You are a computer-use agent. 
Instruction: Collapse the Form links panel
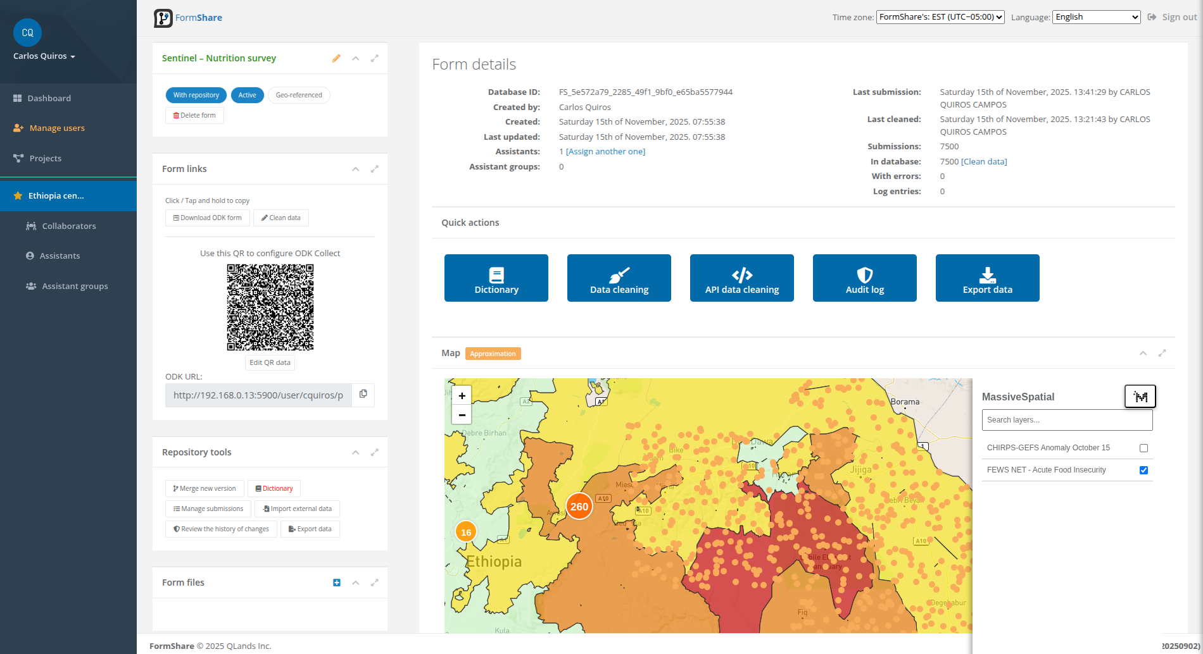356,169
